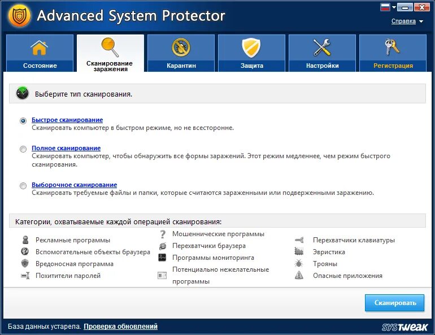The width and height of the screenshot is (435, 335).
Task: Click the Опасные приложения warning icon
Action: 299,275
